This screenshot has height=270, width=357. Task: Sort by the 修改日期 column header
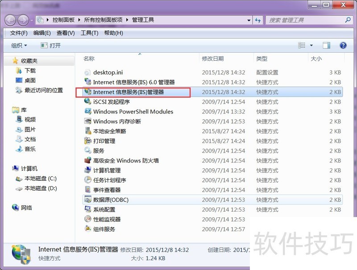tap(213, 59)
